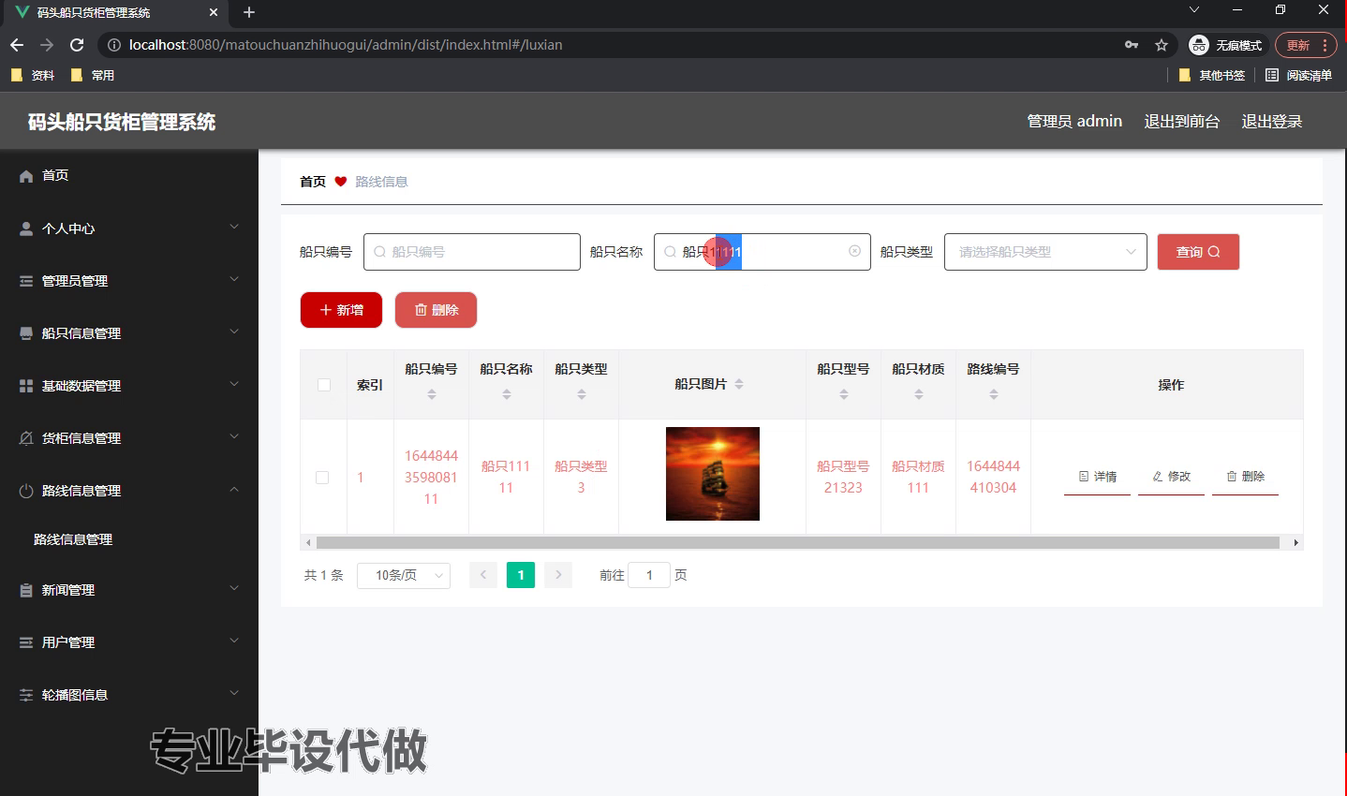The image size is (1347, 796).
Task: Bookmark this page with the star icon
Action: click(x=1162, y=45)
